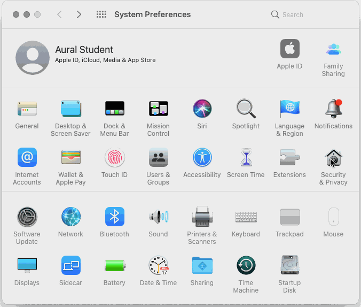The height and width of the screenshot is (307, 361).
Task: Show all preferences via grid button
Action: coord(101,14)
